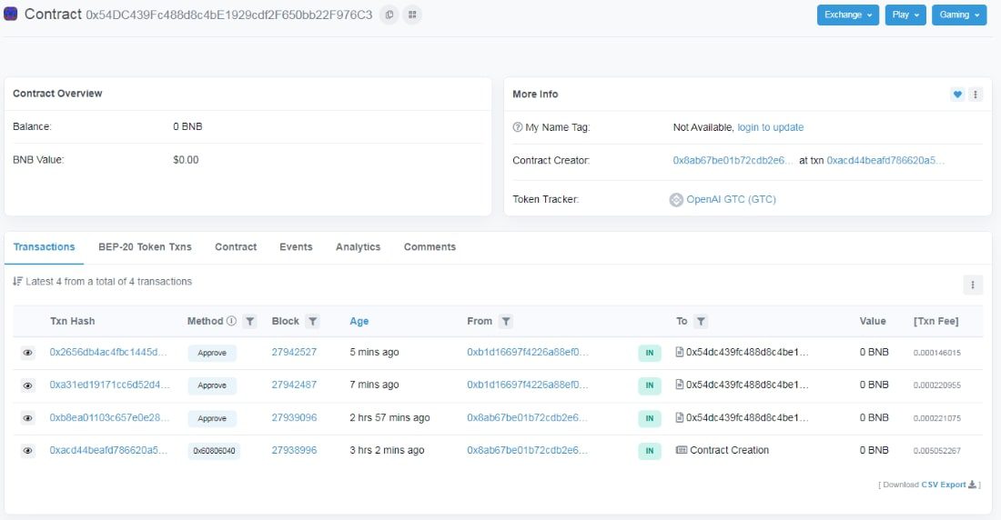Toggle eye preview for transaction 0xa31ed19171cc6d52d4

tap(28, 385)
